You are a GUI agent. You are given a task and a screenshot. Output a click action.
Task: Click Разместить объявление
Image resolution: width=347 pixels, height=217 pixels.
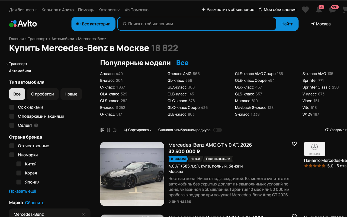click(228, 9)
